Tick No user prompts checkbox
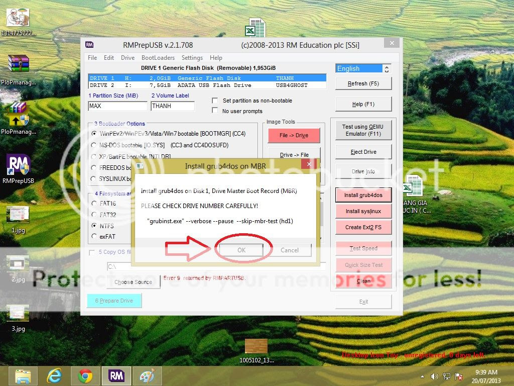Screen dimensions: 514x386 coord(215,111)
